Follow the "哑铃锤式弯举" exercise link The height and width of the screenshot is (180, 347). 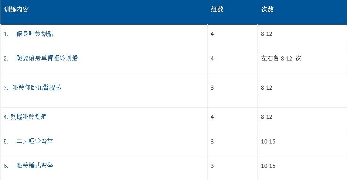(35, 166)
